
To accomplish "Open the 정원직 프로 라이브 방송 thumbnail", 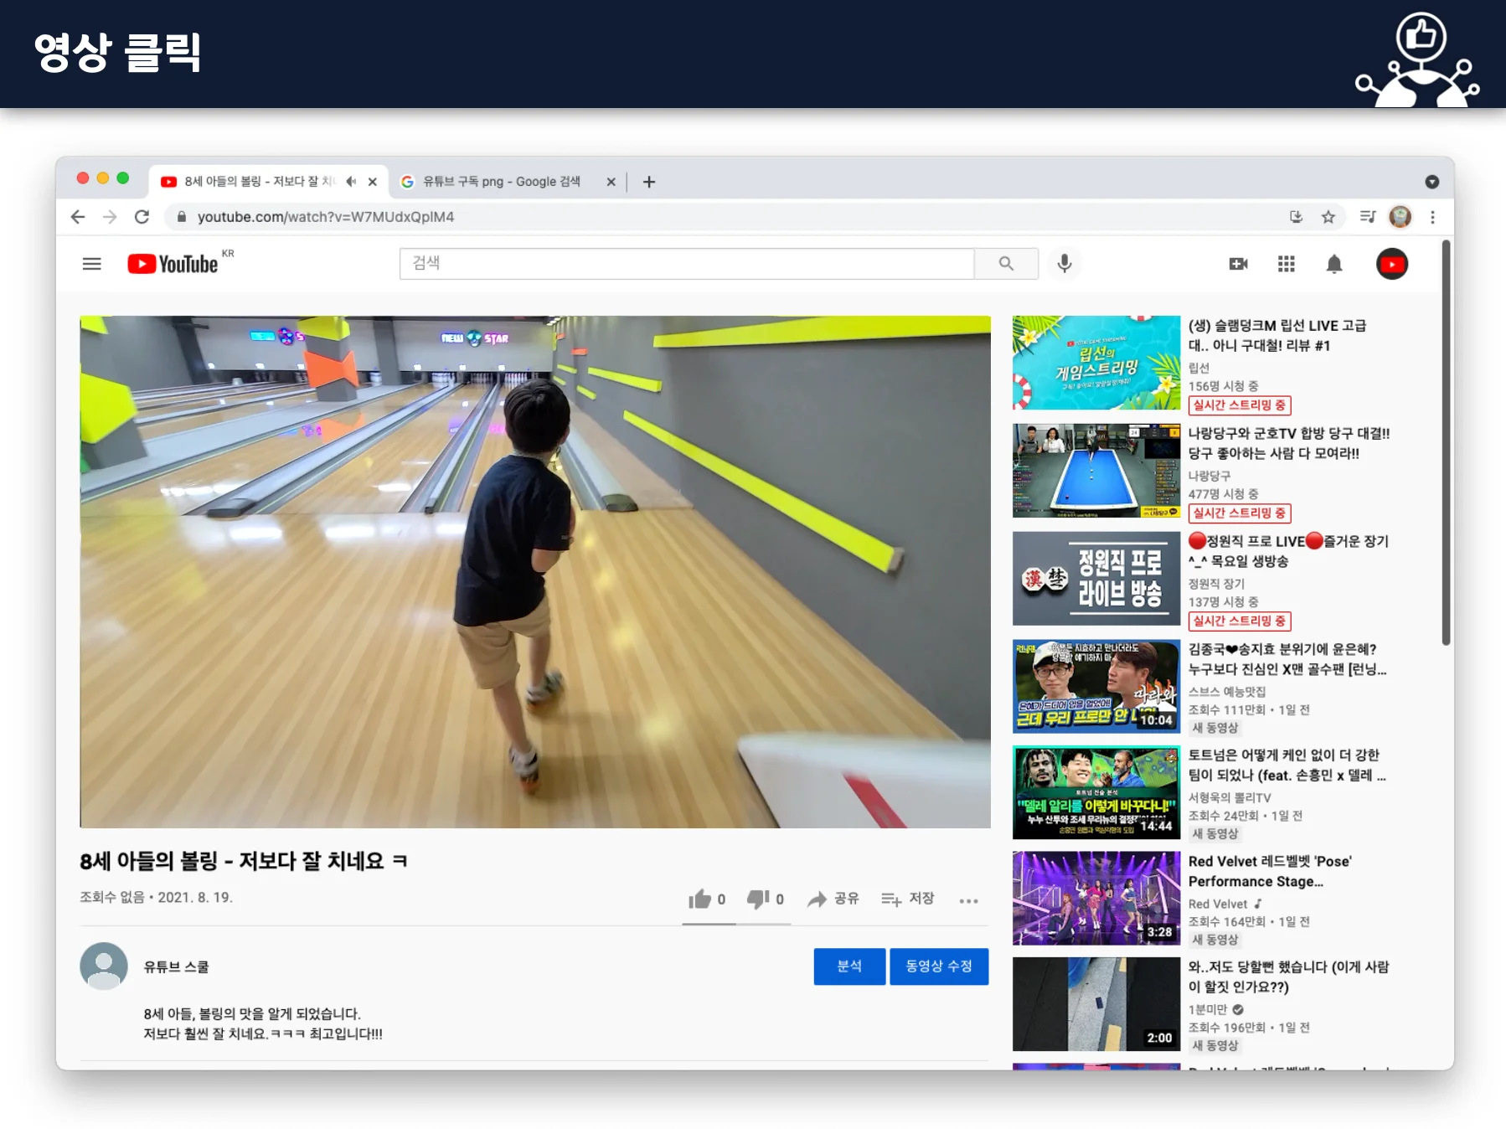I will pos(1096,579).
